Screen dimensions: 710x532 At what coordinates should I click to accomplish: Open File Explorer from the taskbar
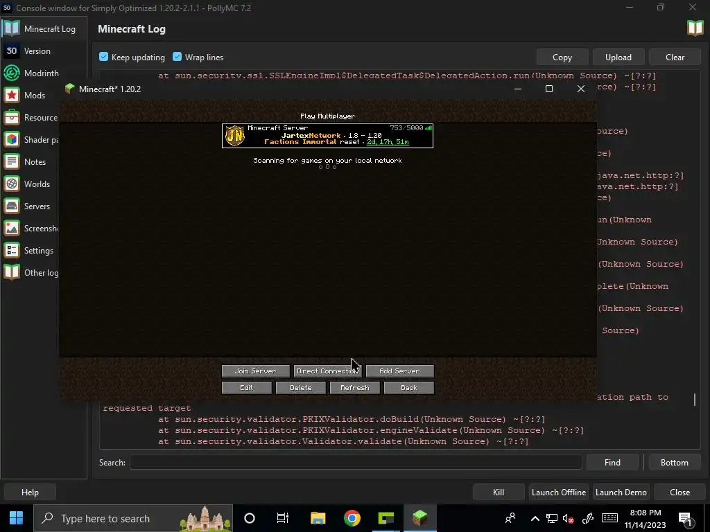(318, 518)
